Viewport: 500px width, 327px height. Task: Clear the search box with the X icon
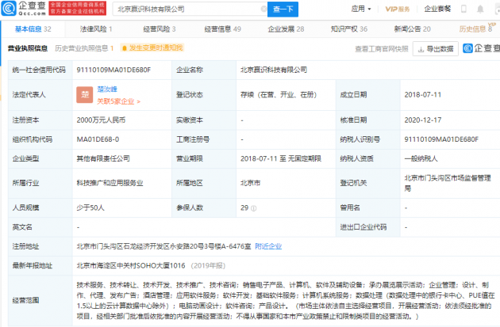coord(263,9)
